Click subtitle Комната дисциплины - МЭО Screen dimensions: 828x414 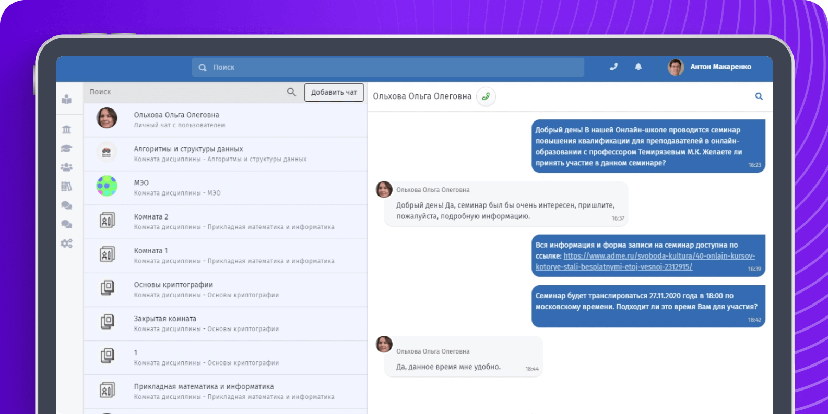pos(177,193)
